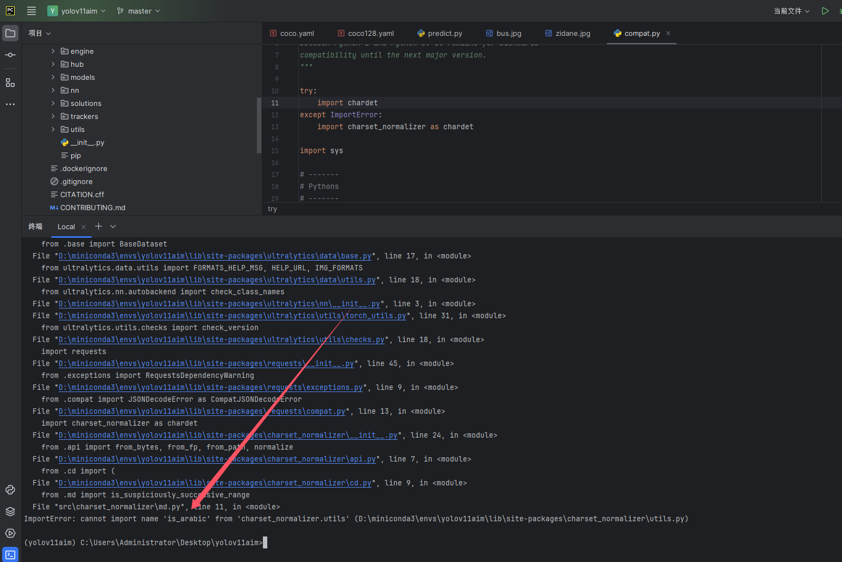The height and width of the screenshot is (562, 842).
Task: Open the Services tool window
Action: coord(10,533)
